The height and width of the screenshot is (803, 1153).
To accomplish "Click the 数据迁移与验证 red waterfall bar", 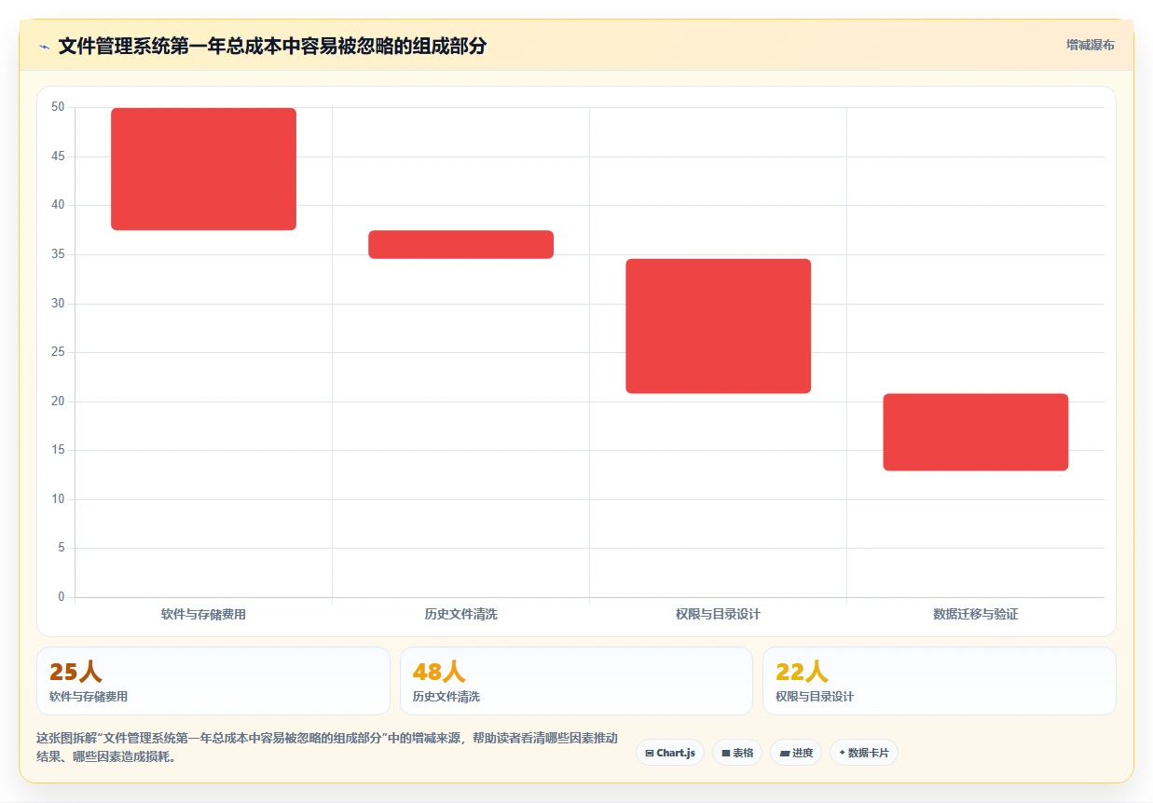I will [x=975, y=432].
